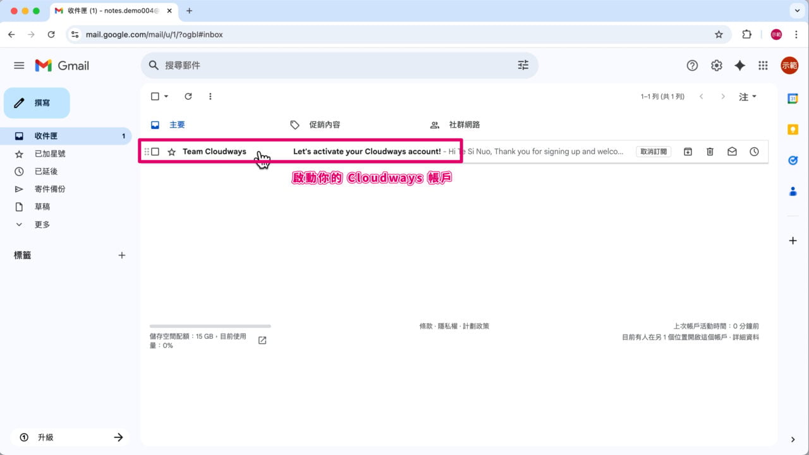Expand the 更多 sidebar section

(42, 224)
